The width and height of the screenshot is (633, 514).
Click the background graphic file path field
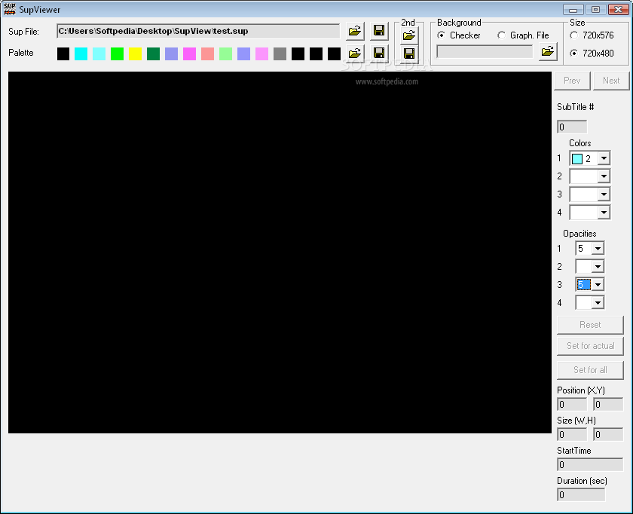pos(485,52)
